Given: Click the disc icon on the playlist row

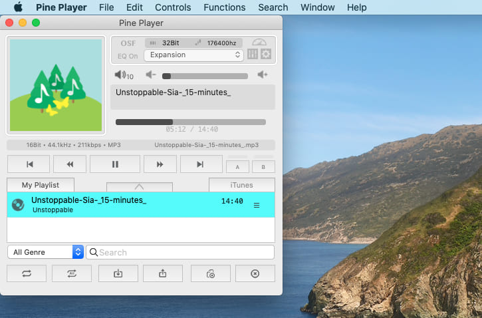Looking at the screenshot, I should [x=18, y=205].
